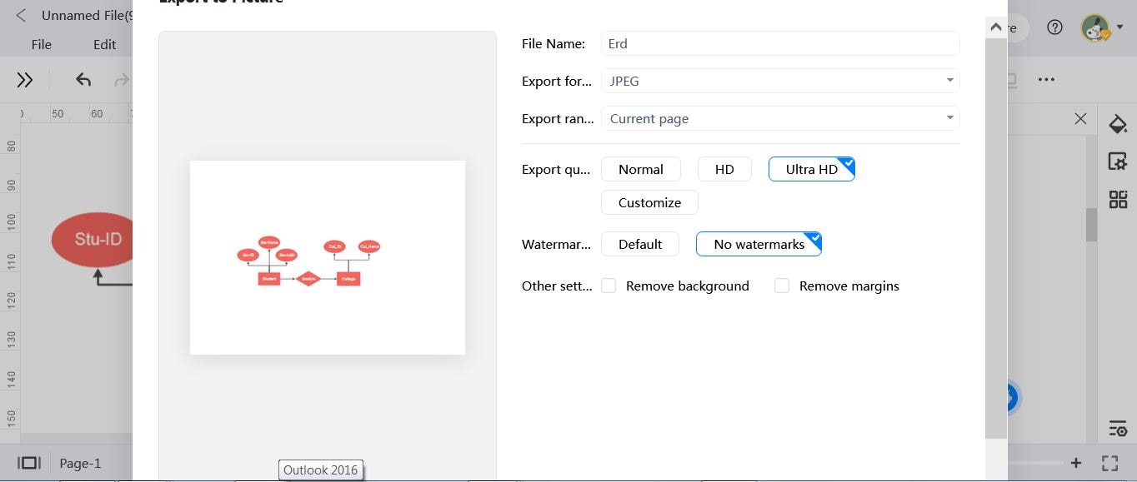
Task: Click the right panel scrollbar thumb
Action: (x=1091, y=224)
